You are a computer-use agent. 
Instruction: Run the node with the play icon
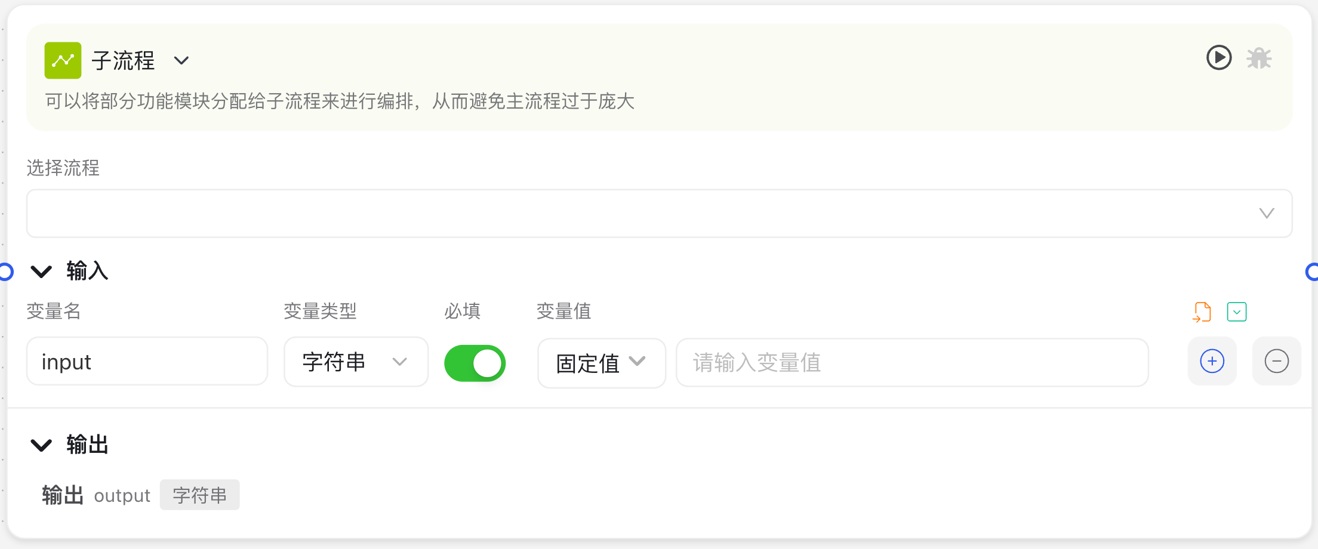coord(1219,58)
